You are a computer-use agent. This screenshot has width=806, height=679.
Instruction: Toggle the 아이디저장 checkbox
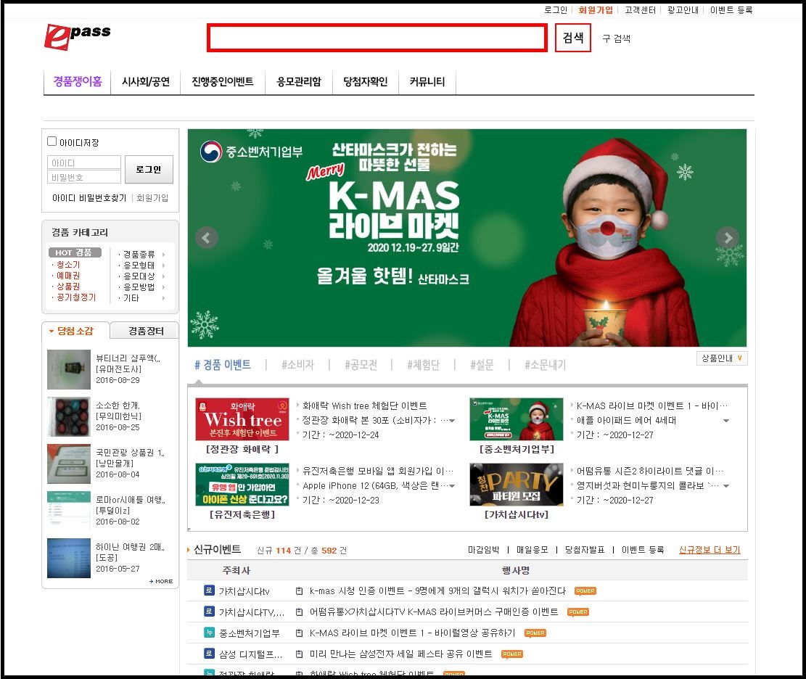[x=52, y=141]
